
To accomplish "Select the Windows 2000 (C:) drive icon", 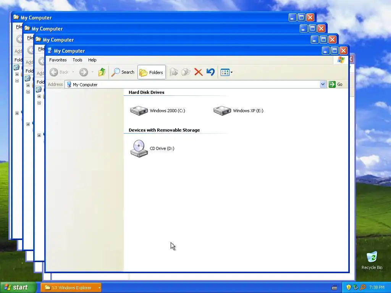I will 139,111.
